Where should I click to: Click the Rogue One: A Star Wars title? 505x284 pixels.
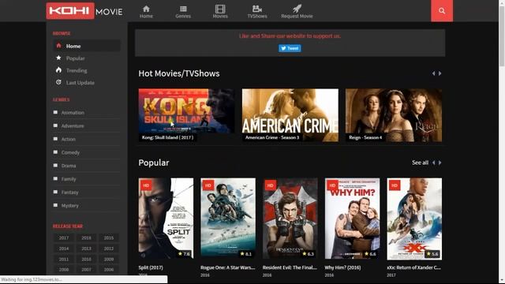[x=228, y=267]
